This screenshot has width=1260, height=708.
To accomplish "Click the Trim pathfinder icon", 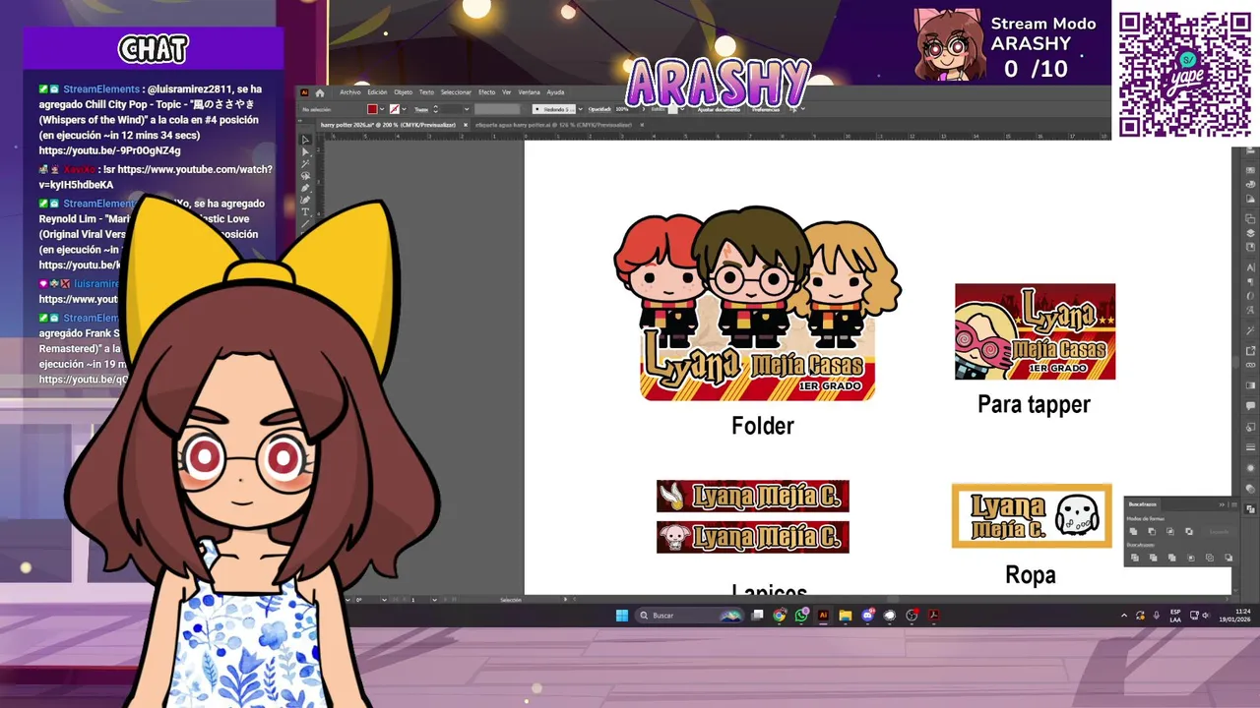I will pos(1153,558).
